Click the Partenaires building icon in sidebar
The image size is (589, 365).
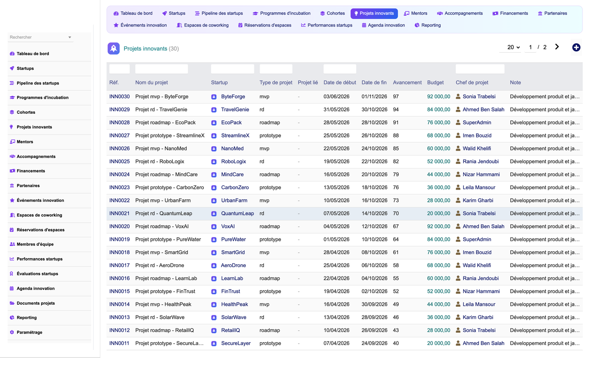click(12, 186)
